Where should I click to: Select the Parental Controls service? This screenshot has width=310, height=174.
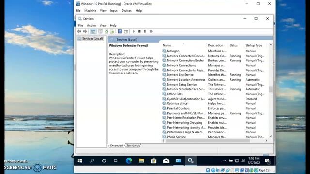coord(214,108)
